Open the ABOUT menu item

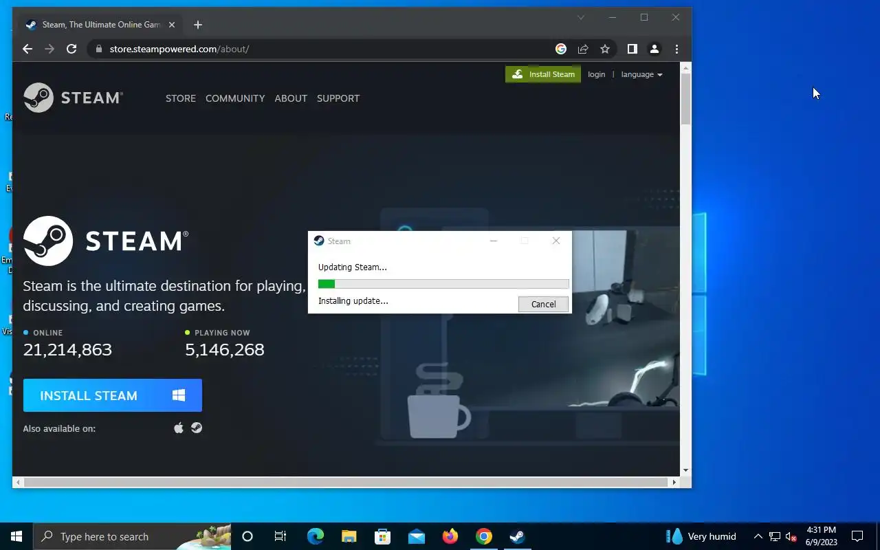pos(291,98)
